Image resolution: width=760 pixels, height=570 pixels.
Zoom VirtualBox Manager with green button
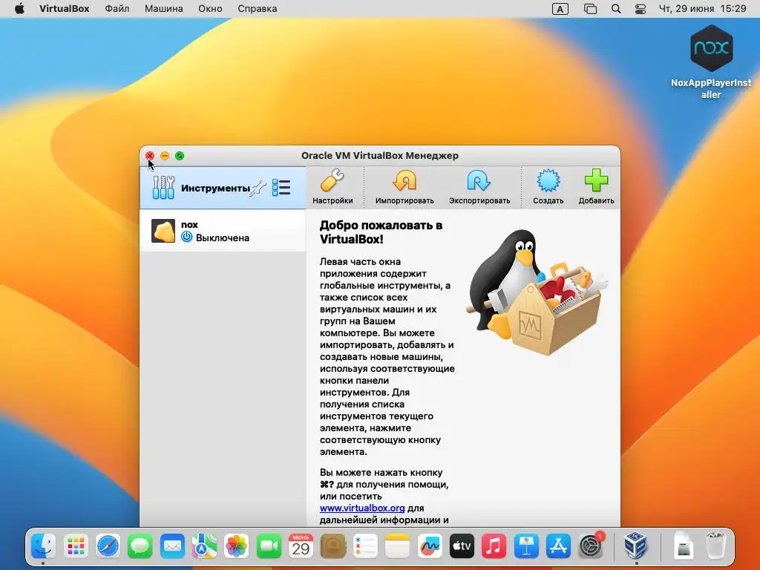[180, 156]
